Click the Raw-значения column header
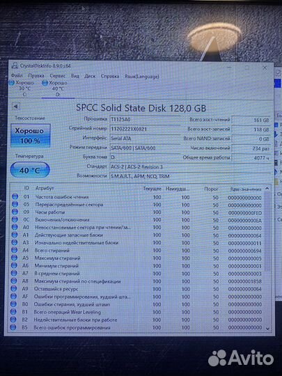 click(x=246, y=189)
